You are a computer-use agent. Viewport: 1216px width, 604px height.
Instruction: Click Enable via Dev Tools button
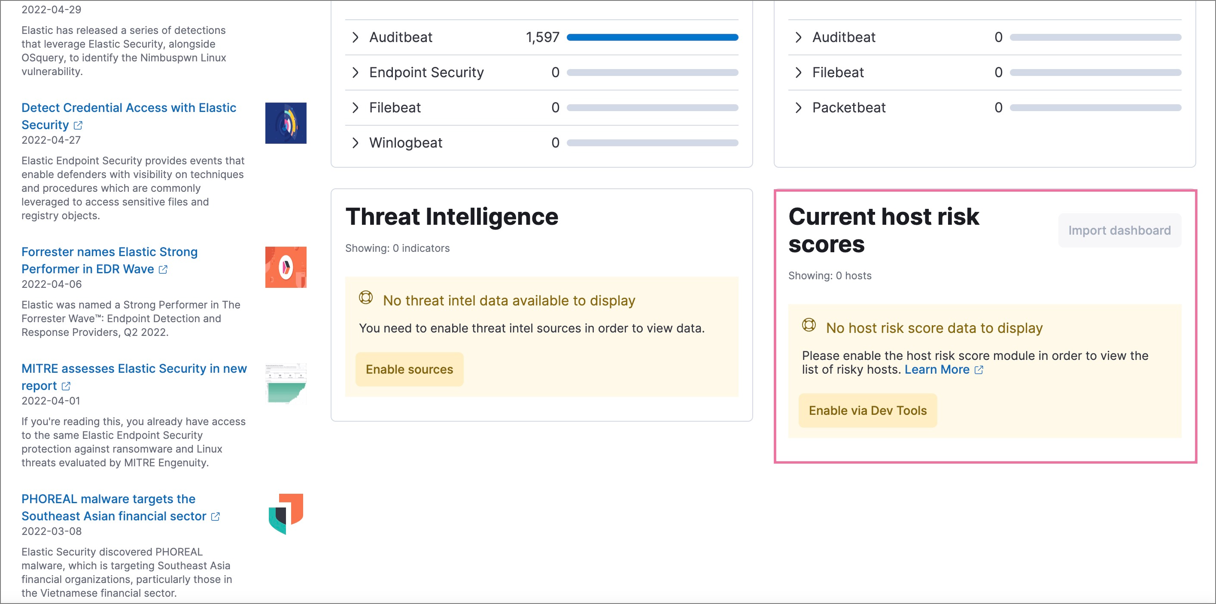click(868, 411)
